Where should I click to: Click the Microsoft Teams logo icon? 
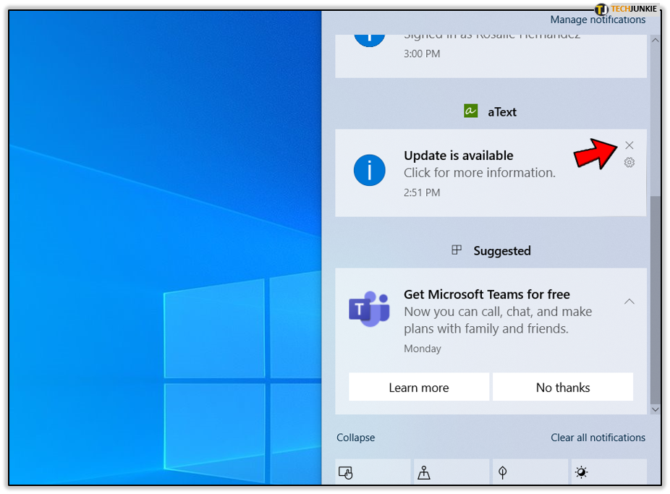369,309
